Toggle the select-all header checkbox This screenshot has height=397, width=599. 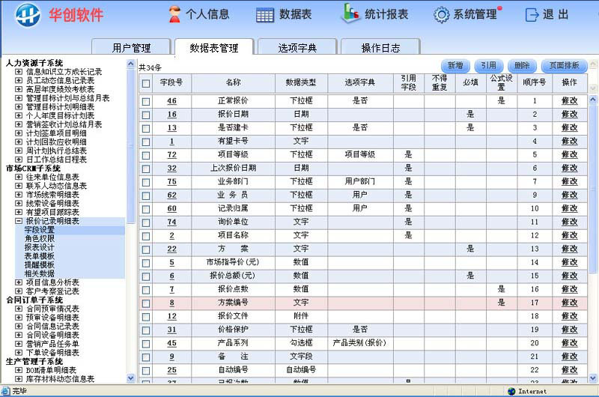(x=146, y=83)
